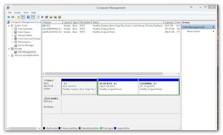Toggle the Show/Hide Console Tree icon
The image size is (223, 135).
(23, 17)
